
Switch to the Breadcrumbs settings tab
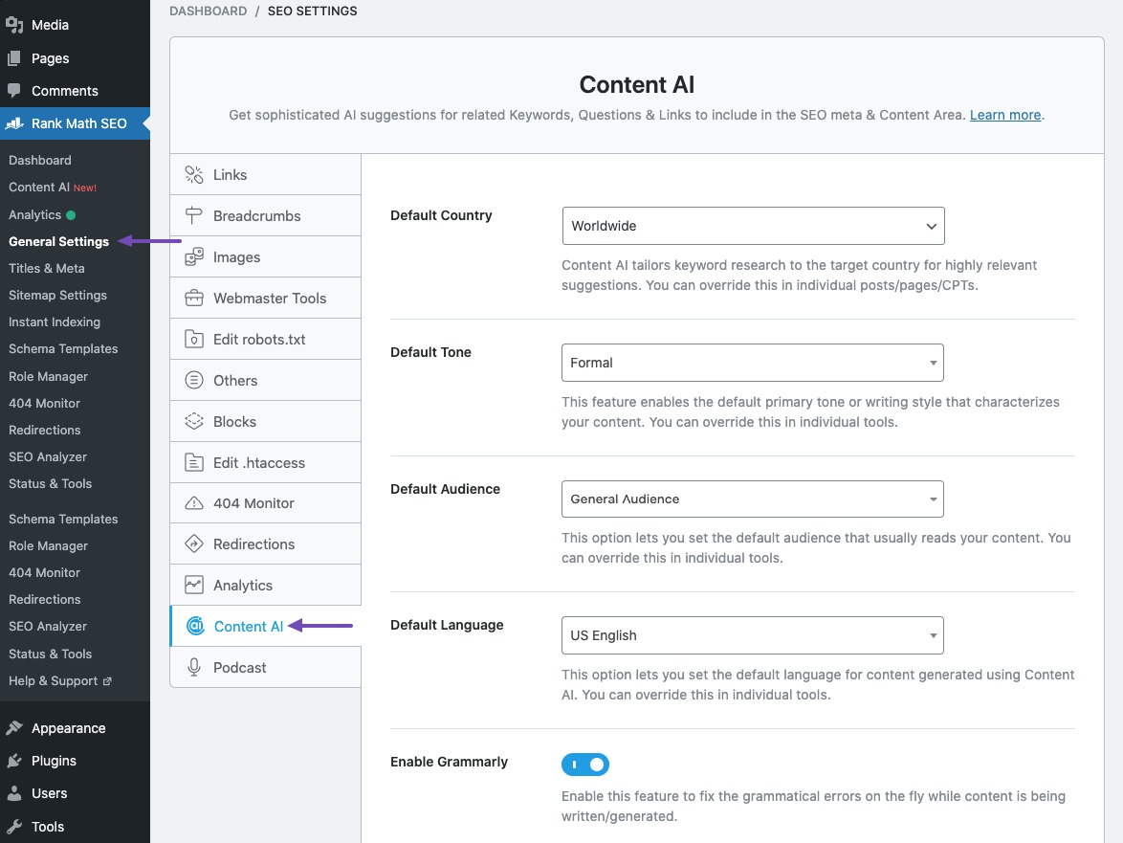[265, 215]
